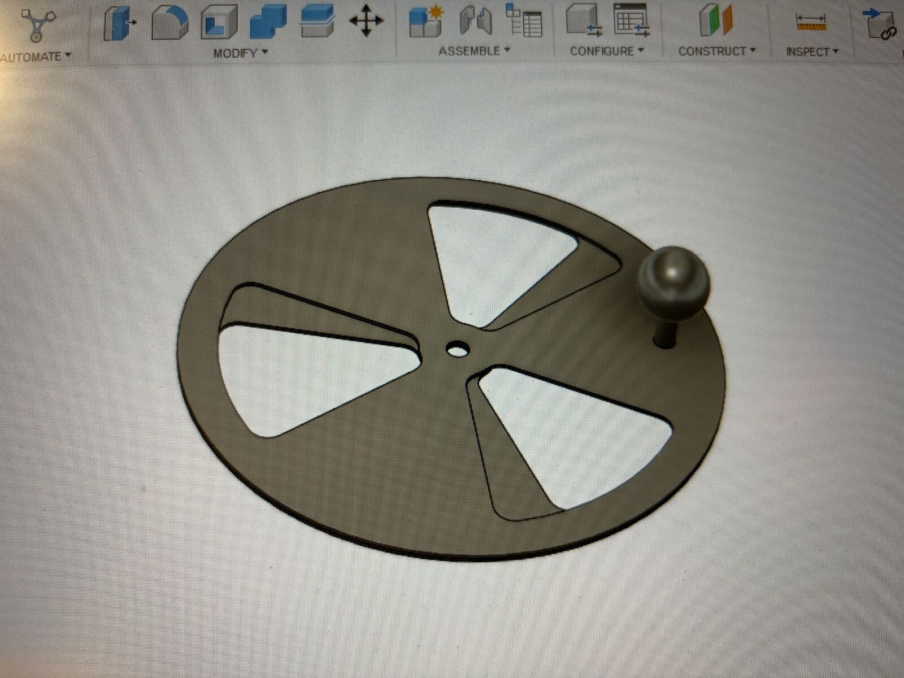The image size is (904, 678).
Task: Expand the CONSTRUCT dropdown menu
Action: click(x=716, y=51)
